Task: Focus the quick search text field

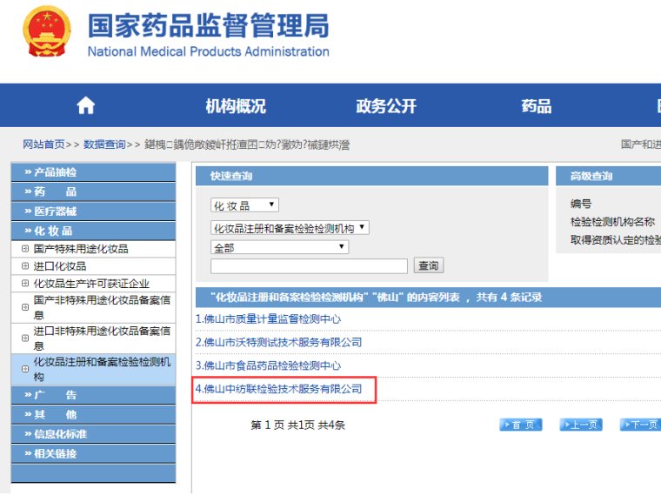Action: coord(309,266)
